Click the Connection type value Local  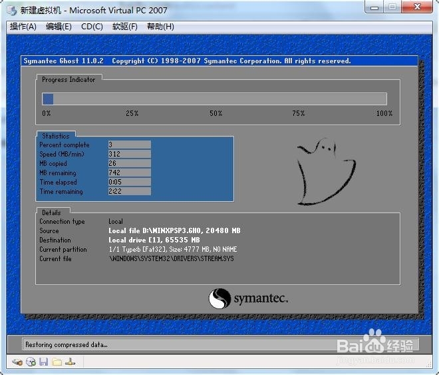[116, 221]
